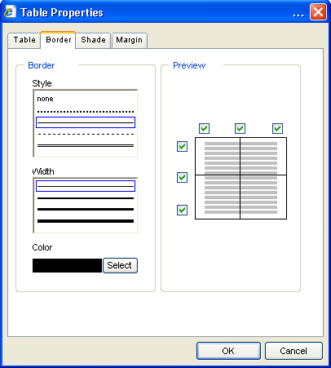
Task: Select the dotted line border style
Action: (x=86, y=112)
